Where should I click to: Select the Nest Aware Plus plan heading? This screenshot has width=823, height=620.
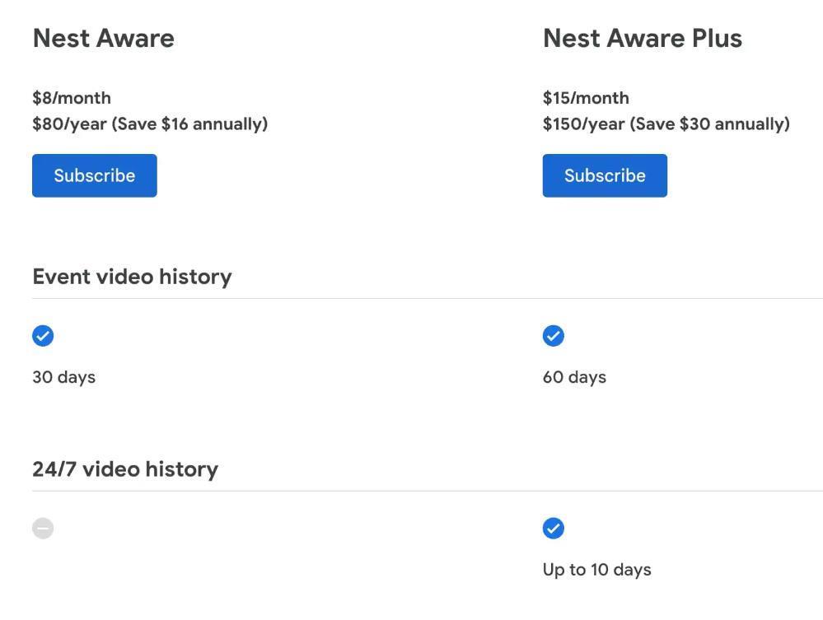click(642, 38)
